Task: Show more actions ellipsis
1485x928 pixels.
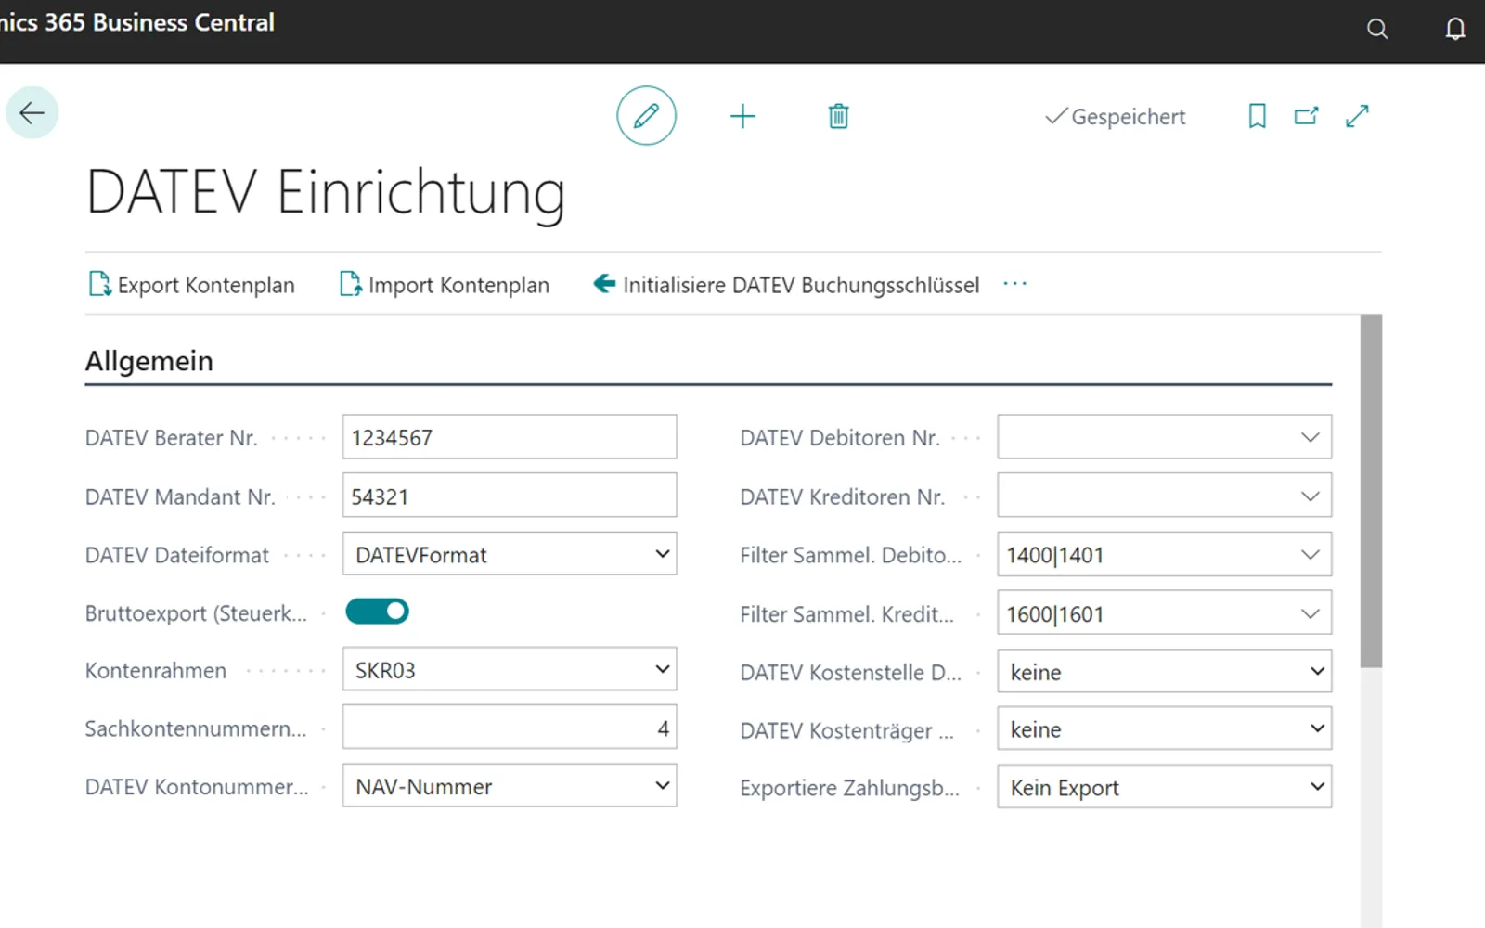Action: click(1015, 284)
